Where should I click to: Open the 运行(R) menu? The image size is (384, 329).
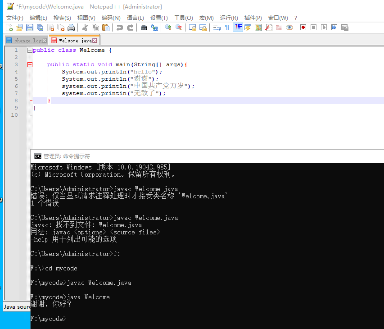pyautogui.click(x=229, y=18)
